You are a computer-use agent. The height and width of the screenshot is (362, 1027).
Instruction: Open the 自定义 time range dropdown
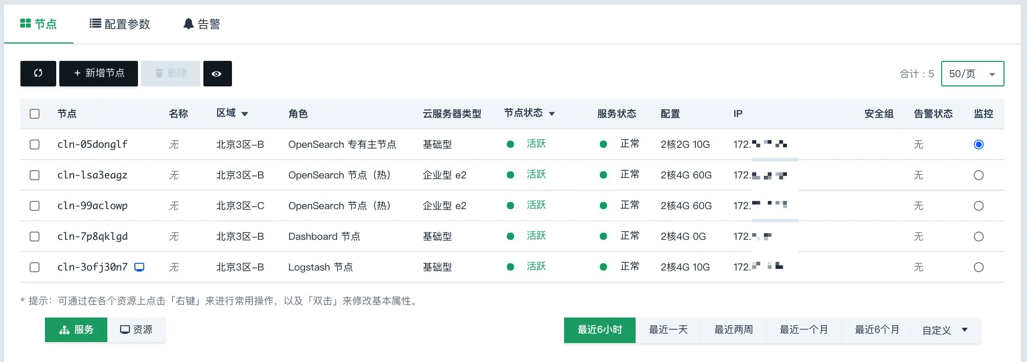click(945, 330)
